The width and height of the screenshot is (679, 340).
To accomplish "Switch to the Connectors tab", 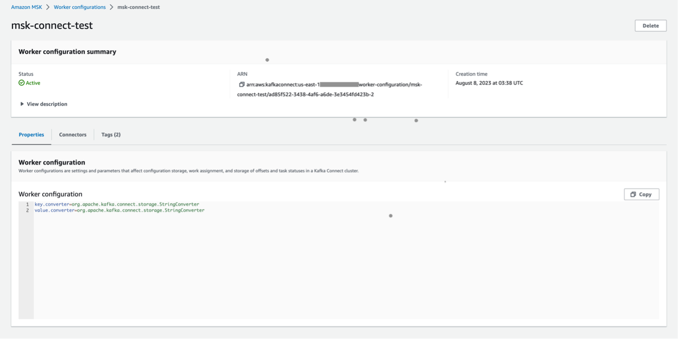I will pyautogui.click(x=72, y=134).
